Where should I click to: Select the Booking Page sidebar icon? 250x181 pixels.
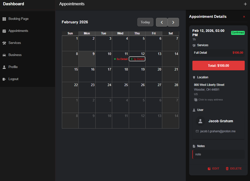(4, 19)
